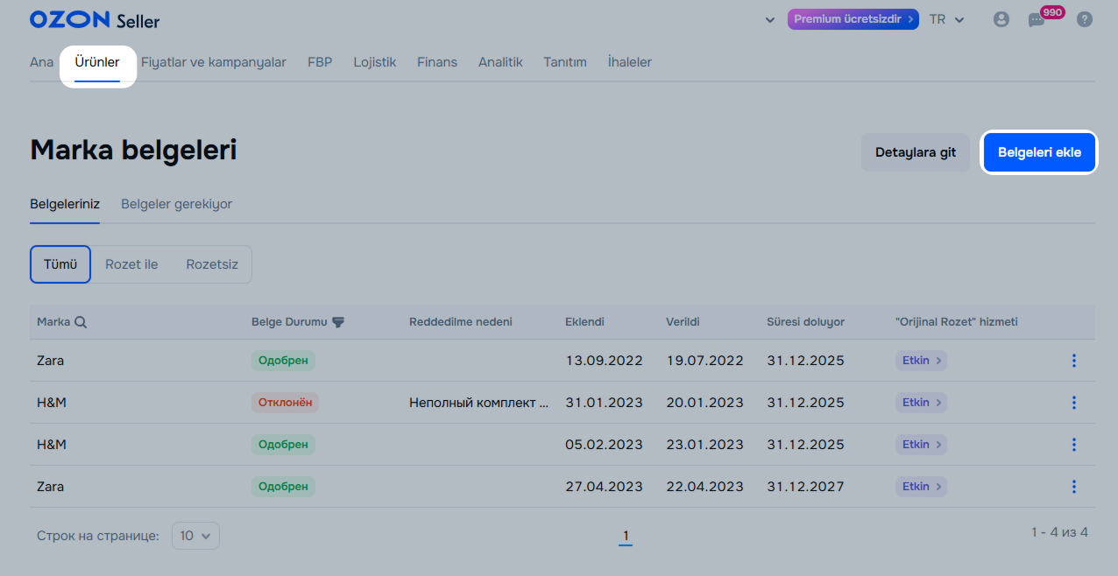Viewport: 1118px width, 576px height.
Task: Open the three-dot menu for Zara row dated 27.04.2023
Action: [1074, 487]
